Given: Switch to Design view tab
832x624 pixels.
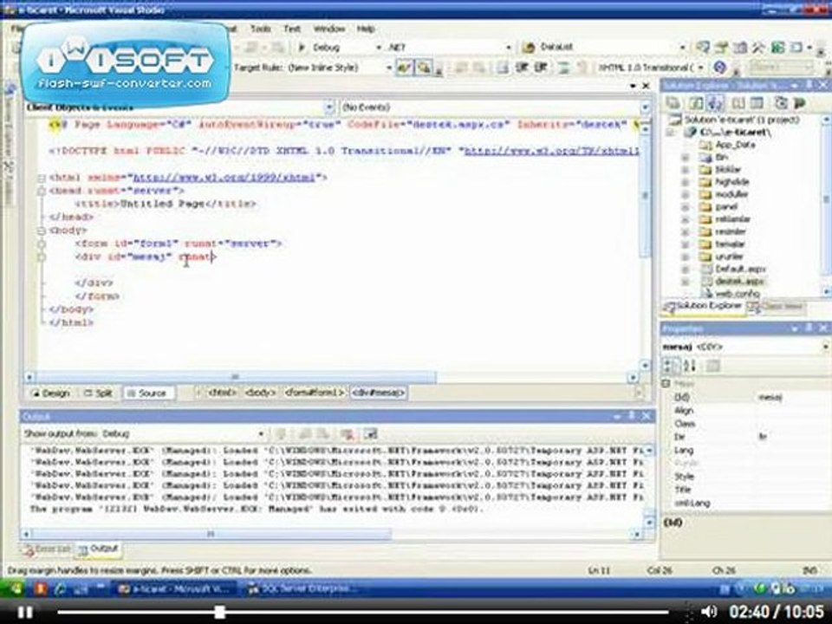Looking at the screenshot, I should click(x=50, y=393).
